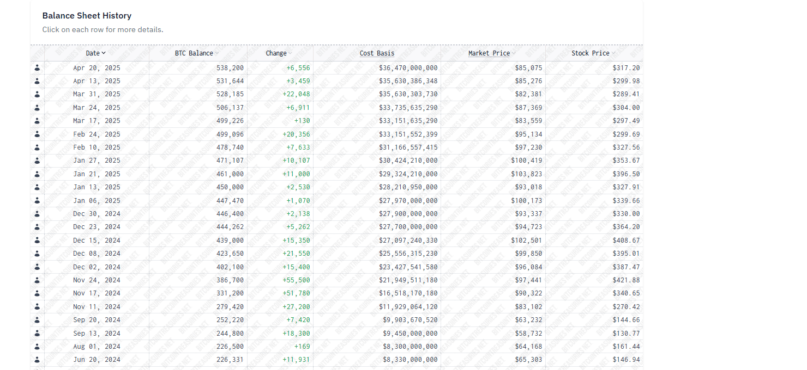Click the person icon in the Jan 06, 2025 row
The image size is (807, 370).
tap(37, 201)
